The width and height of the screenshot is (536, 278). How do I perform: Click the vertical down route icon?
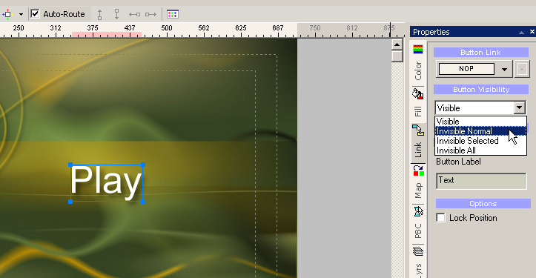pyautogui.click(x=116, y=14)
